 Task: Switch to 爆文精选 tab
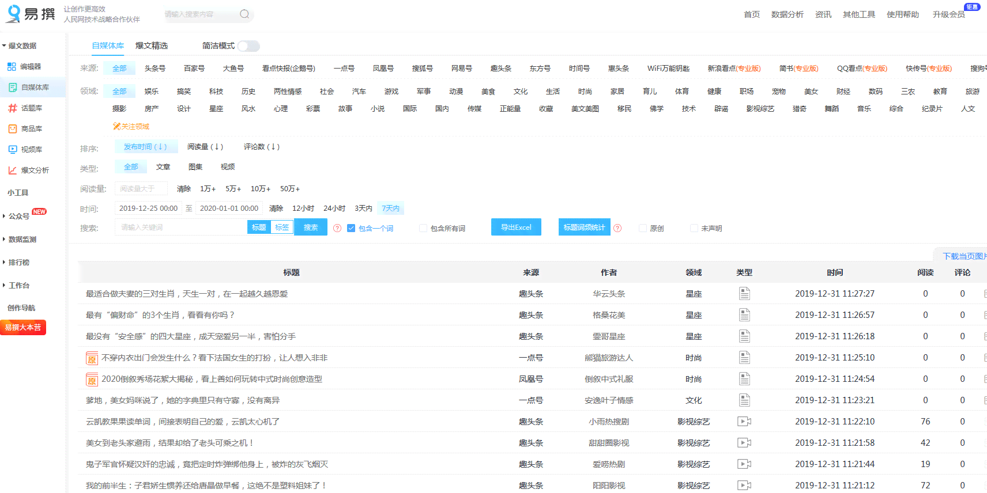[152, 45]
